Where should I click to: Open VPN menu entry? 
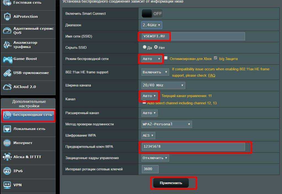(28, 186)
